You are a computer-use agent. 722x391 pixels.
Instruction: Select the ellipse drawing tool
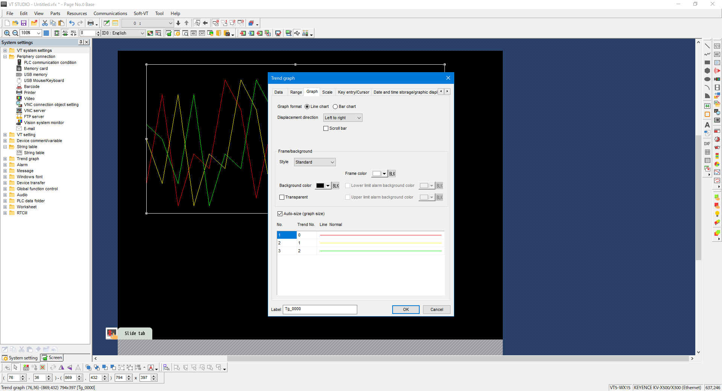point(707,79)
